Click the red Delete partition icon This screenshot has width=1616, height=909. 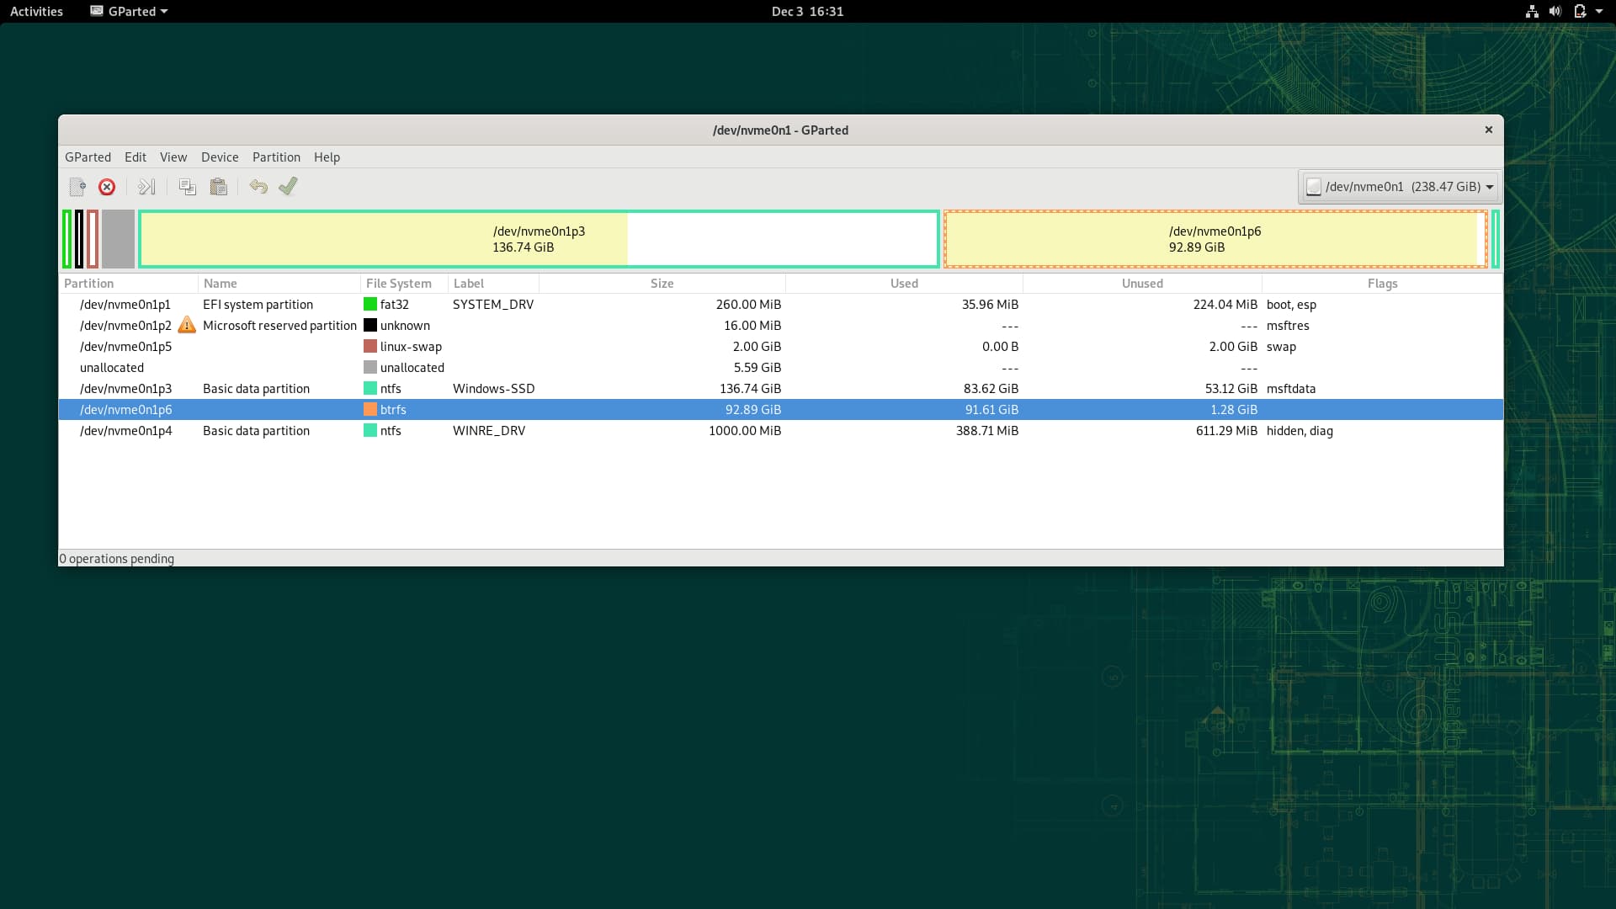(x=107, y=187)
